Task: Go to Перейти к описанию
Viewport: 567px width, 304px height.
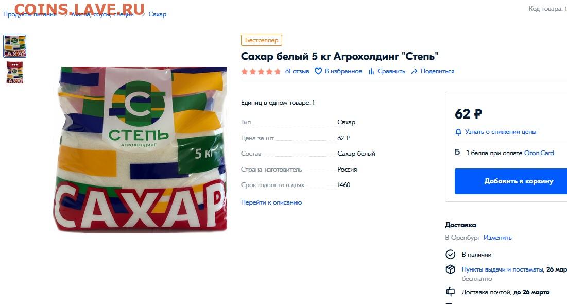Action: tap(271, 202)
